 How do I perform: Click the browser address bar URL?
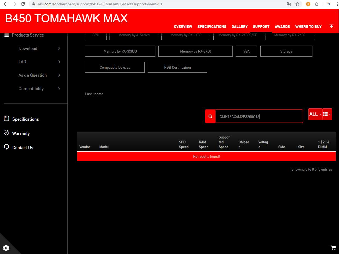point(100,4)
